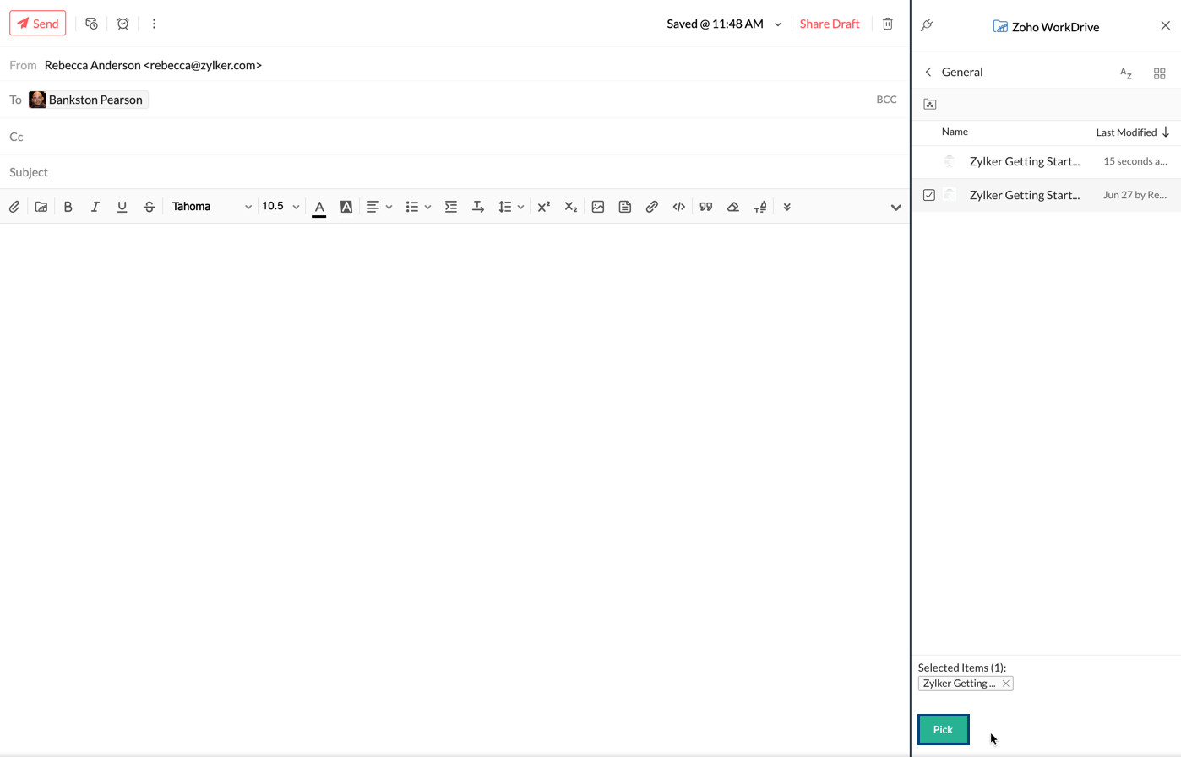The width and height of the screenshot is (1181, 757).
Task: Click the Pick button
Action: point(944,730)
